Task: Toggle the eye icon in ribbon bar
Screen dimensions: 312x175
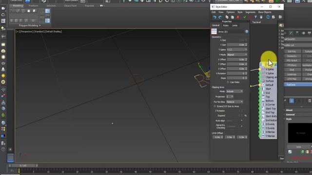Action: [x=101, y=6]
